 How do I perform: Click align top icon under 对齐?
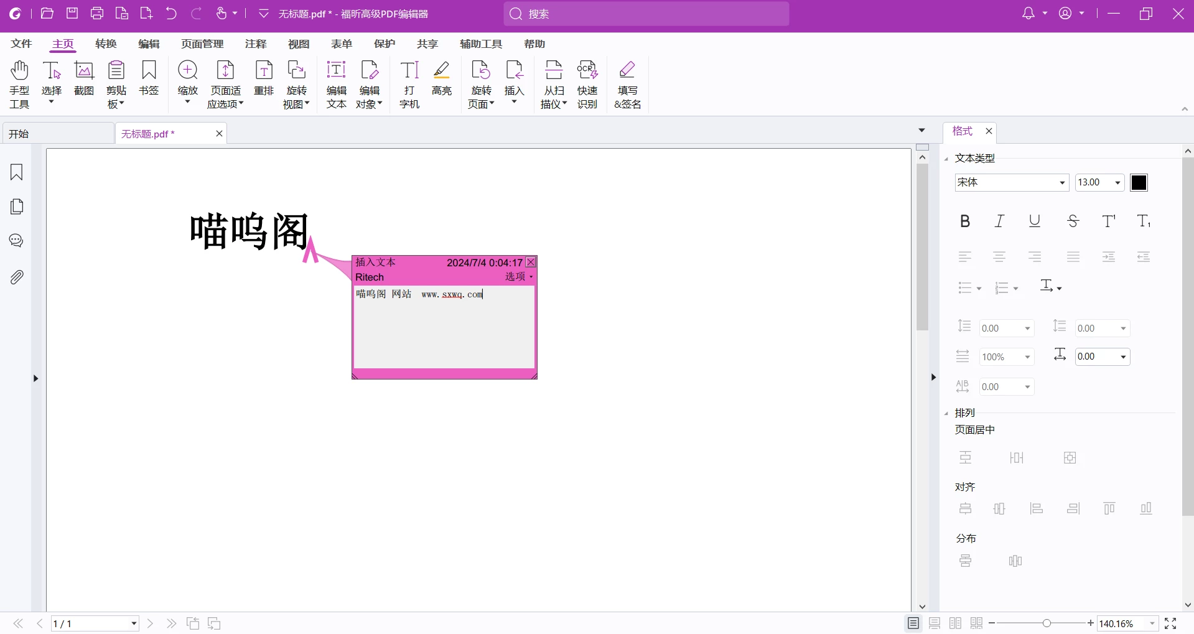click(x=1109, y=509)
